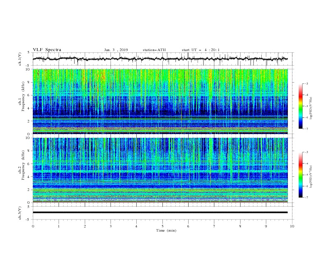The width and height of the screenshot is (329, 254).
Task: Click the "1" tick on the Time axis
Action: click(x=59, y=226)
